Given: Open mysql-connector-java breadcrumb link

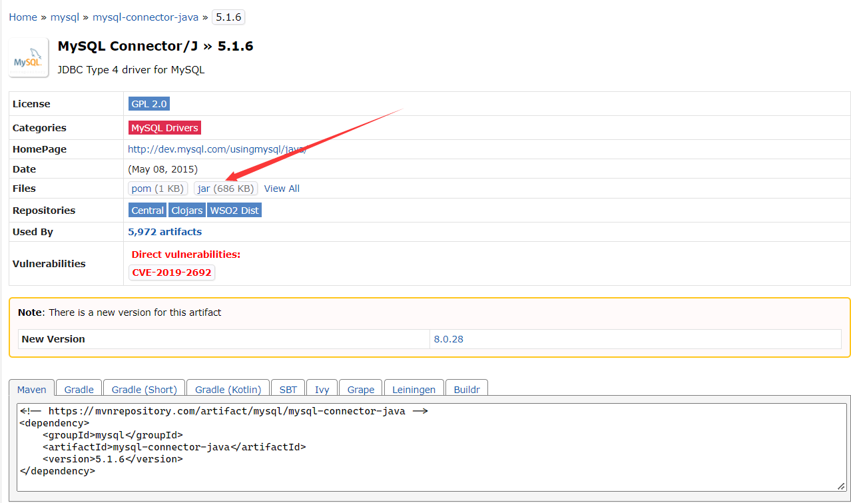Looking at the screenshot, I should pyautogui.click(x=145, y=17).
